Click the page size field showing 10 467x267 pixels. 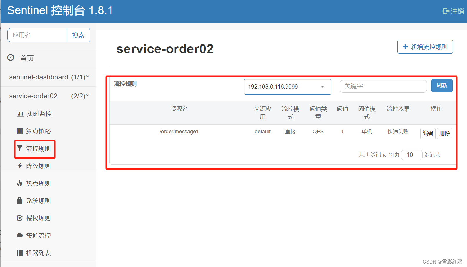click(412, 155)
